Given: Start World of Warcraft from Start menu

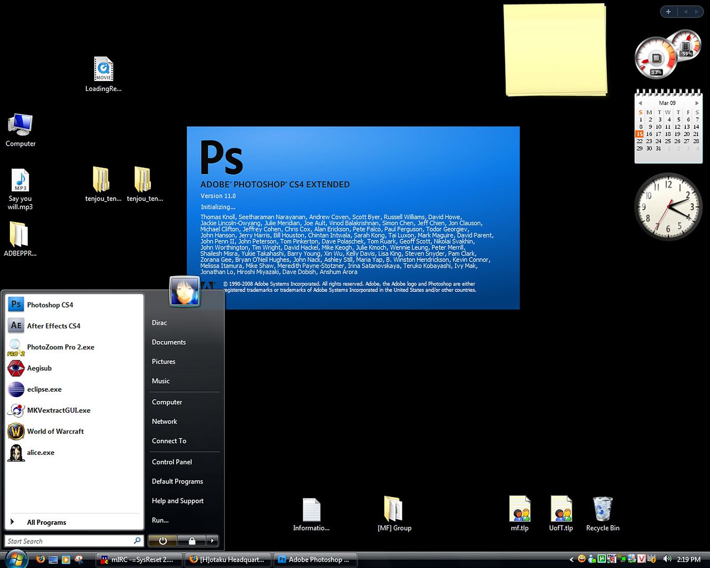Looking at the screenshot, I should pos(74,431).
